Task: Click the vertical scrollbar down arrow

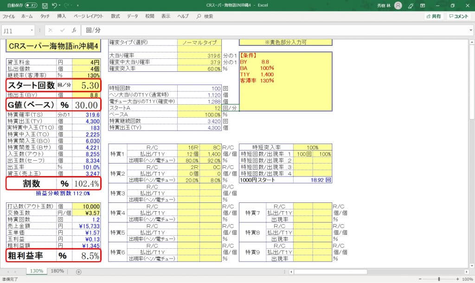Action: click(x=472, y=266)
